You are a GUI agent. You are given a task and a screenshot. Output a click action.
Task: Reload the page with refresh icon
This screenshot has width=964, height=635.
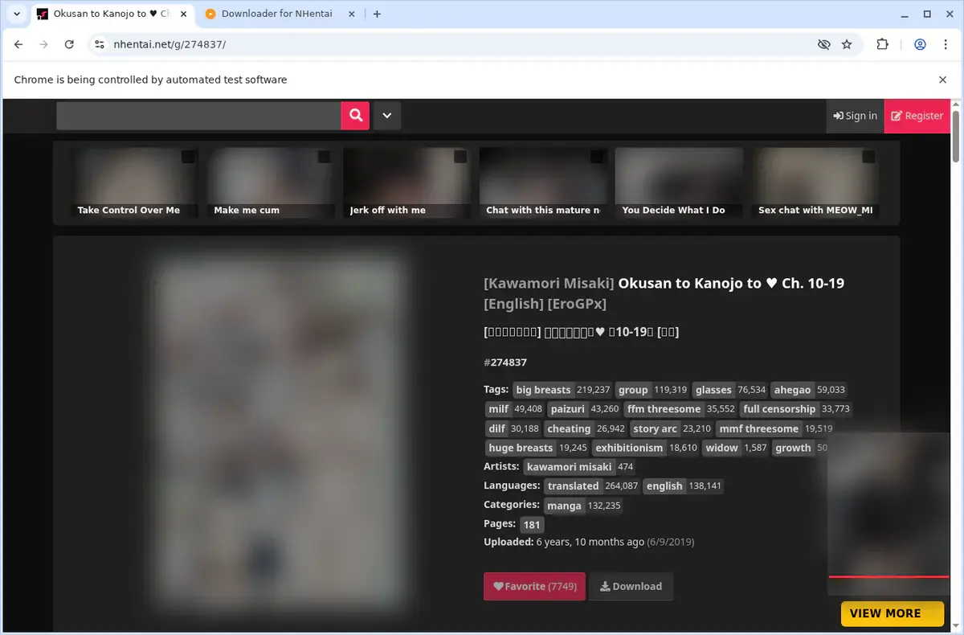click(69, 44)
